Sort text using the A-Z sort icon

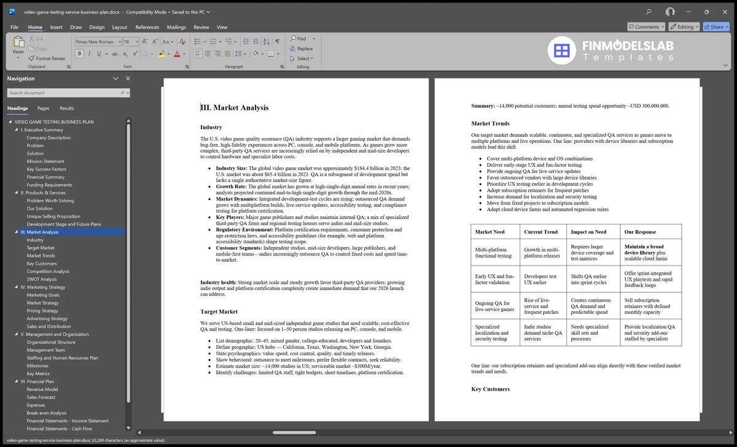click(x=267, y=42)
